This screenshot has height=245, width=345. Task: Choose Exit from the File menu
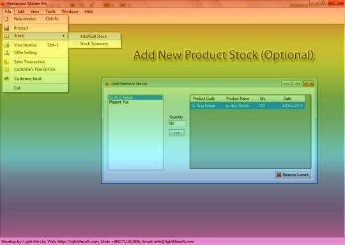[35, 88]
